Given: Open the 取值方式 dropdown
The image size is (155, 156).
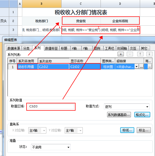Looking at the screenshot, I should pos(126,107).
